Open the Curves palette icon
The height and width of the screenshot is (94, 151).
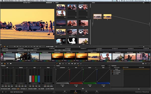pos(57,64)
